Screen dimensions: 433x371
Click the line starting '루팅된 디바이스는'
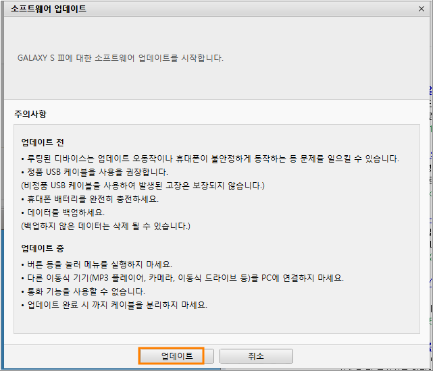point(210,159)
